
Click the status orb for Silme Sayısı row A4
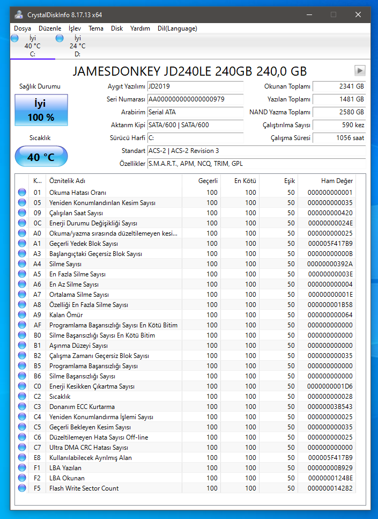click(22, 264)
